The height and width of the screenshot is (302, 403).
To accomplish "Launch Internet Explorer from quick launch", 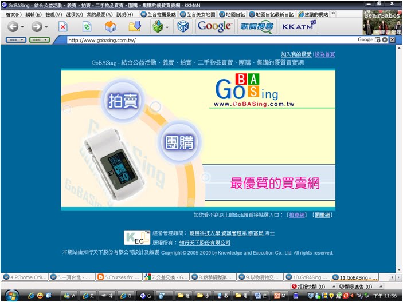I will [31, 296].
